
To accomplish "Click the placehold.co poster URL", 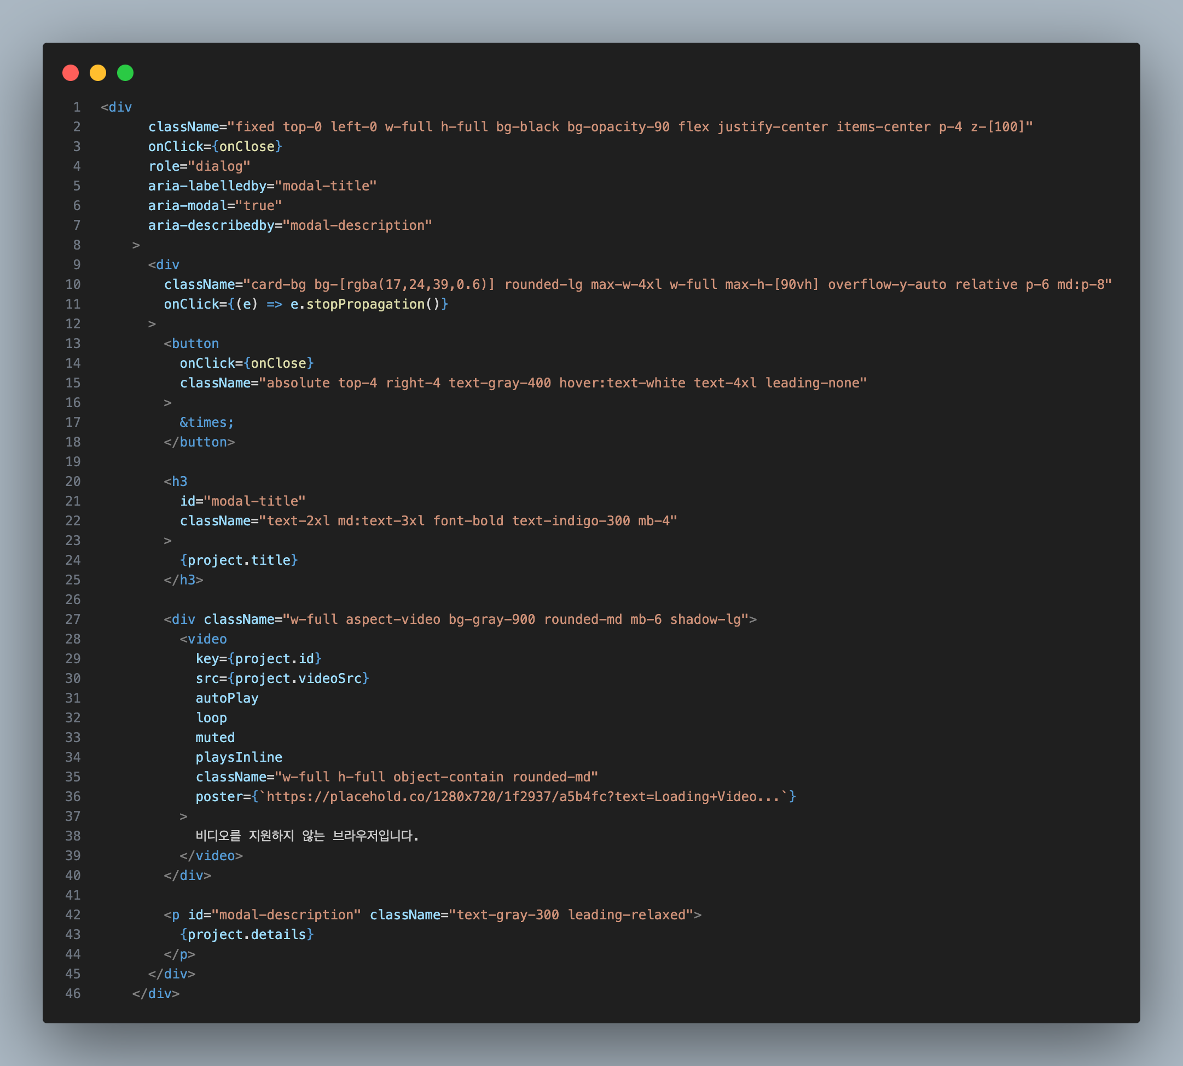I will click(x=524, y=797).
